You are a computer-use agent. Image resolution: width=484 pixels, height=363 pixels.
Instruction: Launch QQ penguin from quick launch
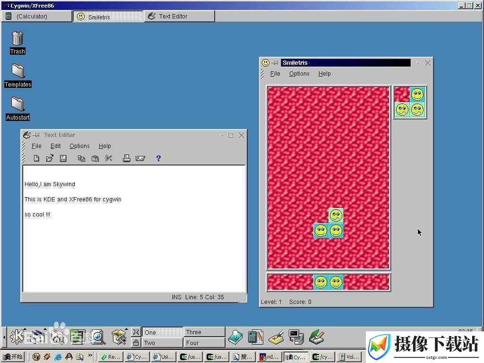point(69,357)
